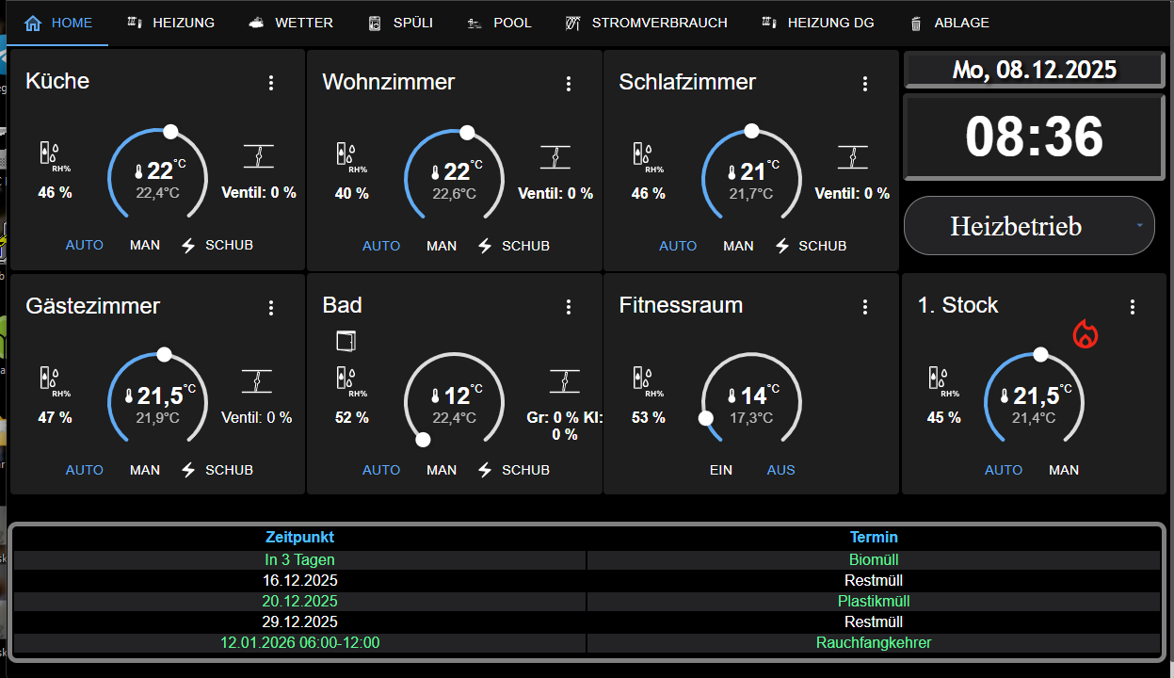Click the red flame icon in 1. Stock

coord(1086,333)
